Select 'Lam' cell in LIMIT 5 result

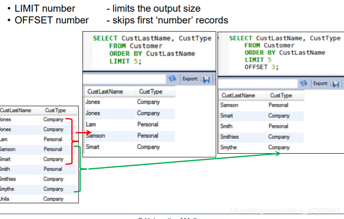point(91,124)
